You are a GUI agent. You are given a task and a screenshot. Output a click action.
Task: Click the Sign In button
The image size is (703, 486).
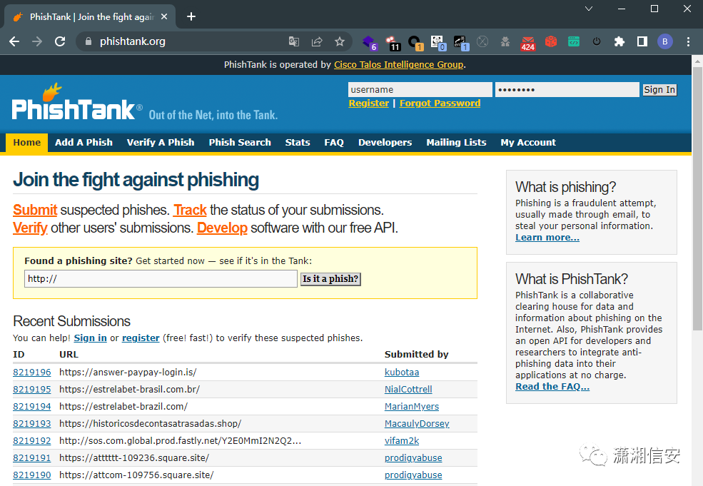click(659, 90)
